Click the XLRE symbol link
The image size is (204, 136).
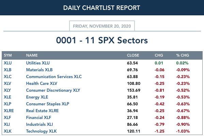tap(9, 111)
